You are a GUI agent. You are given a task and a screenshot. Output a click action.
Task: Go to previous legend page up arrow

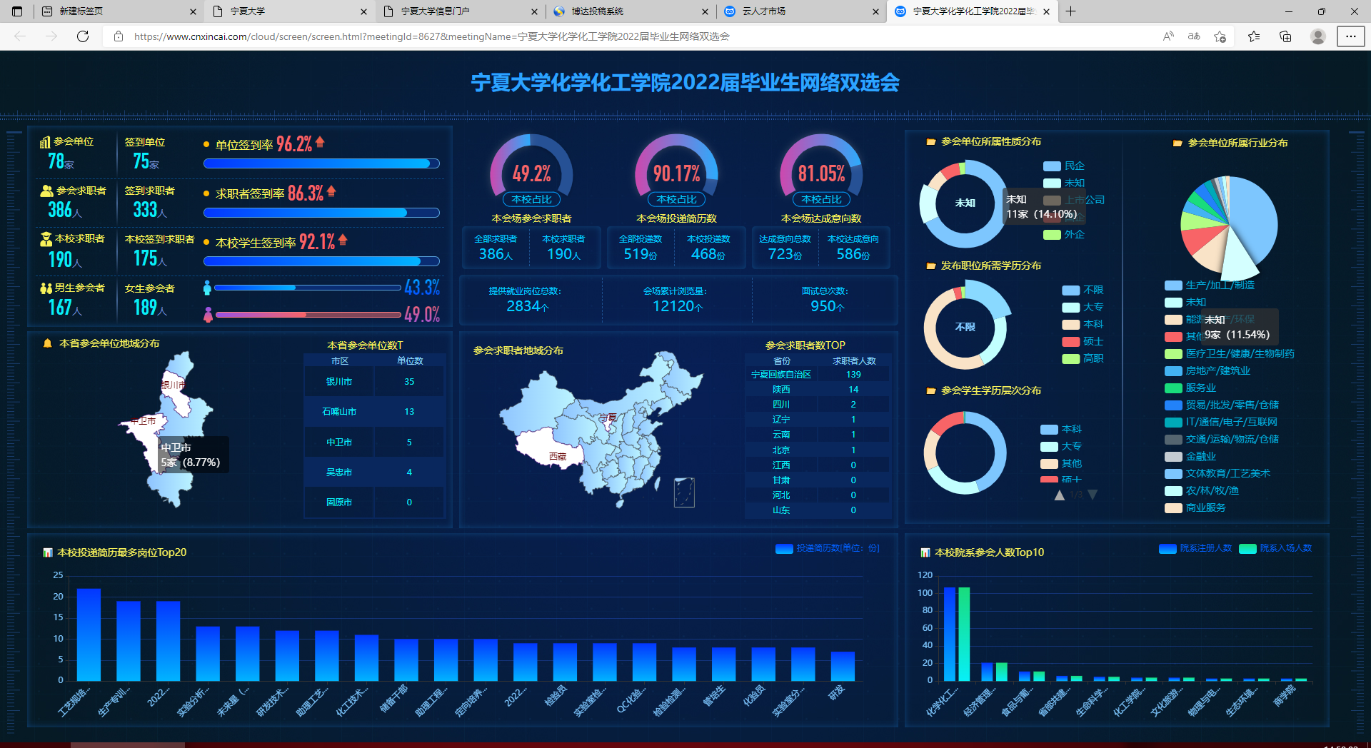click(1060, 495)
